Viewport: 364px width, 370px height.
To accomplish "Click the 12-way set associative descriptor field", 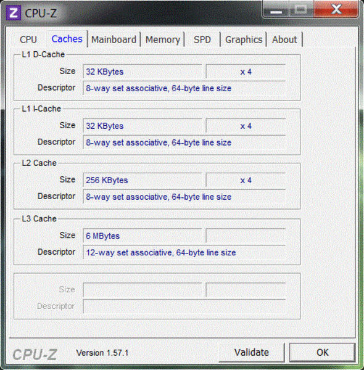I will (184, 252).
